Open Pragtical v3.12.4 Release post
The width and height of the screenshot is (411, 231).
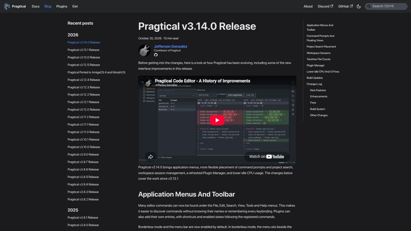click(x=83, y=80)
